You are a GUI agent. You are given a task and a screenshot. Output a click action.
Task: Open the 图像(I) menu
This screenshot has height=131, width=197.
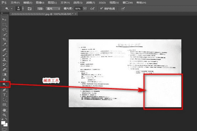coord(40,3)
